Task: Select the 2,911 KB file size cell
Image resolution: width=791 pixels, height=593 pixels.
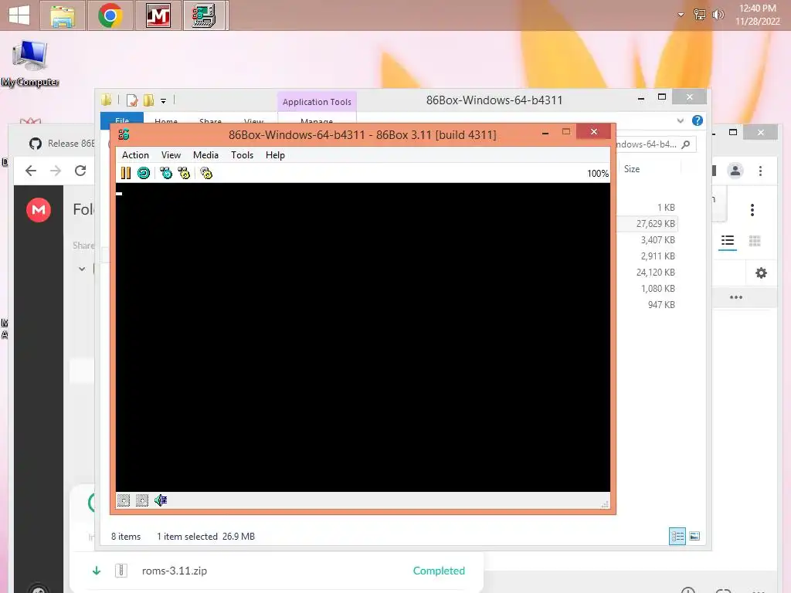Action: point(658,256)
